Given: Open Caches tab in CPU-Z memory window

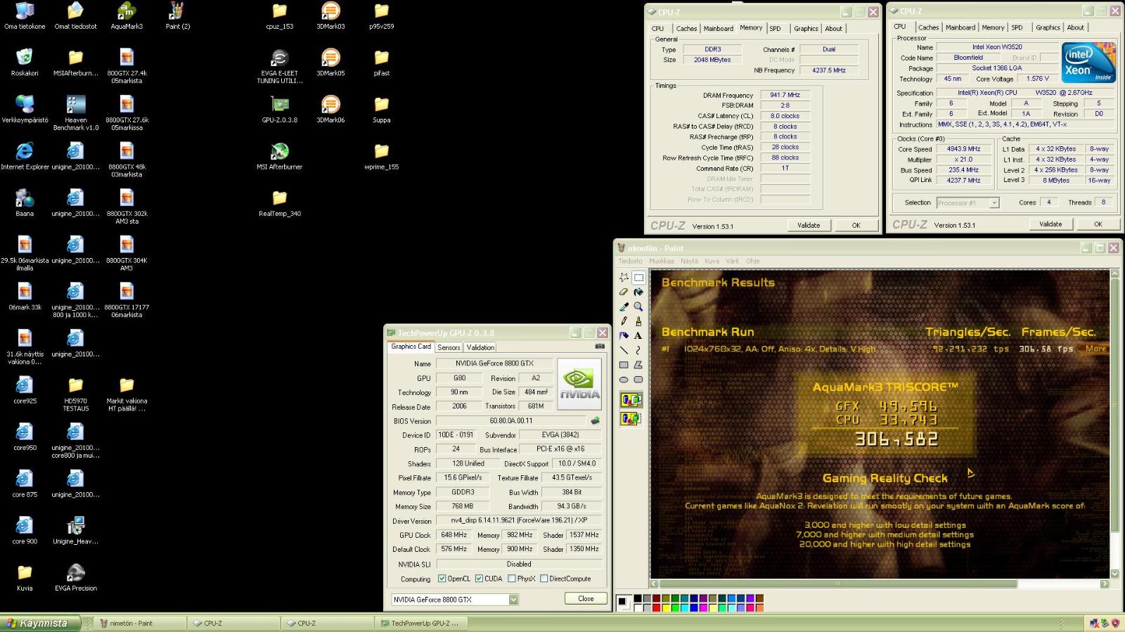Looking at the screenshot, I should 687,29.
